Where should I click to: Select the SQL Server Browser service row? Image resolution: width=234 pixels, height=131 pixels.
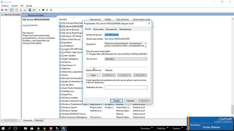(71, 30)
